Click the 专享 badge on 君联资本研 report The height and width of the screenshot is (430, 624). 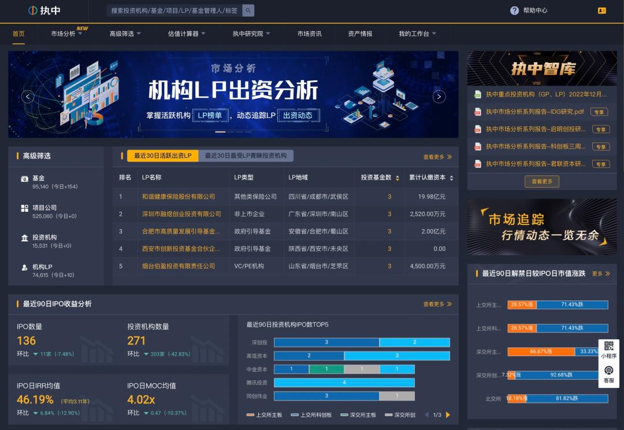coord(601,164)
